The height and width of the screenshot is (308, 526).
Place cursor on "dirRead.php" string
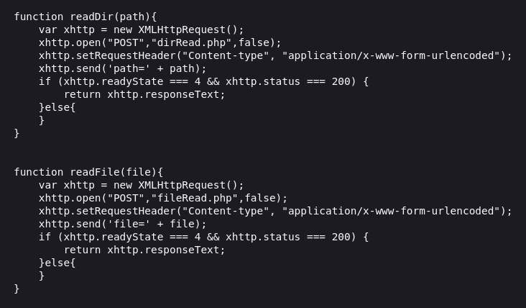coord(192,42)
